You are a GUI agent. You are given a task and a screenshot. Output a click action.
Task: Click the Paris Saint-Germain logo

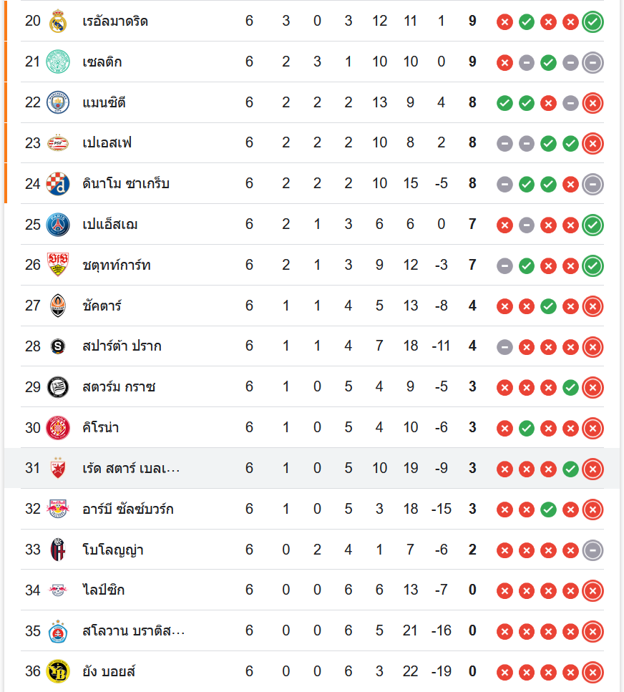point(57,225)
